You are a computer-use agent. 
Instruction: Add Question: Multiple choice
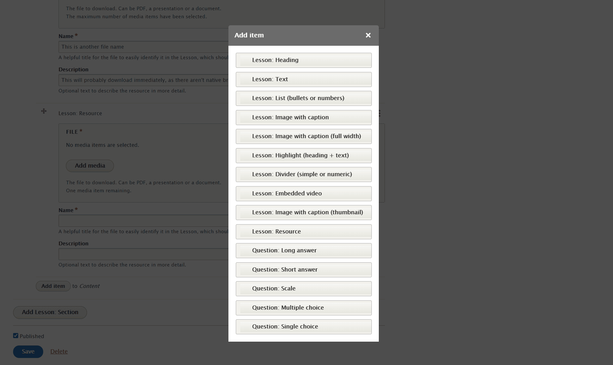pyautogui.click(x=303, y=308)
